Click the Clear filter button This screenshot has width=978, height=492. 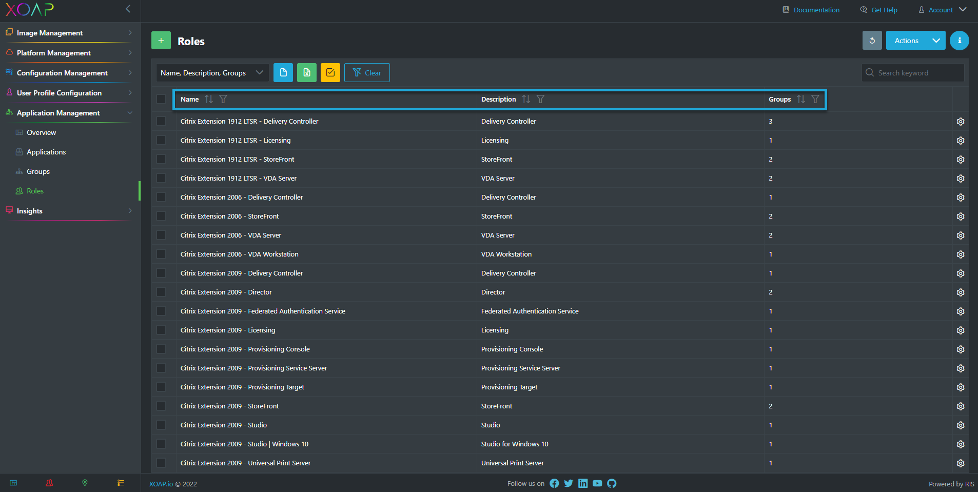click(367, 73)
